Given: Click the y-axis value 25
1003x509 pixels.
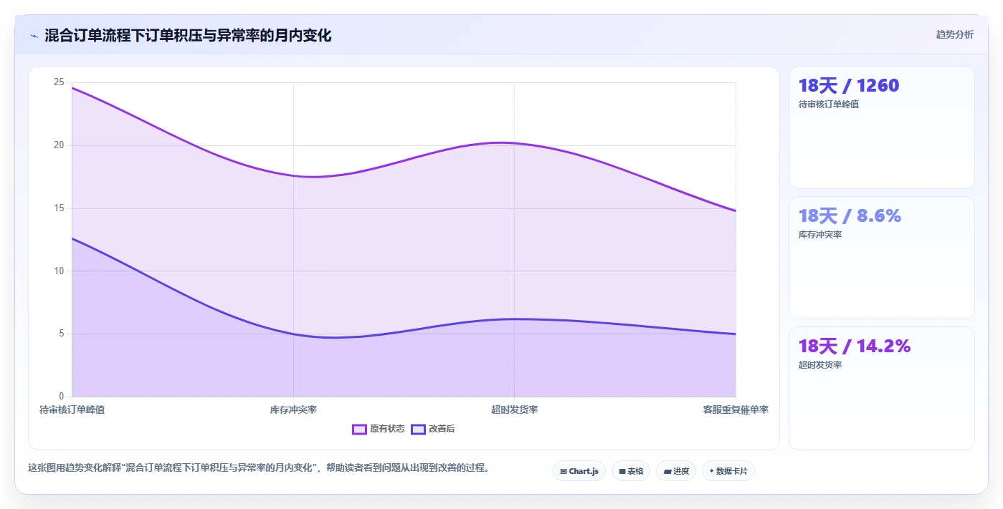Looking at the screenshot, I should (59, 83).
